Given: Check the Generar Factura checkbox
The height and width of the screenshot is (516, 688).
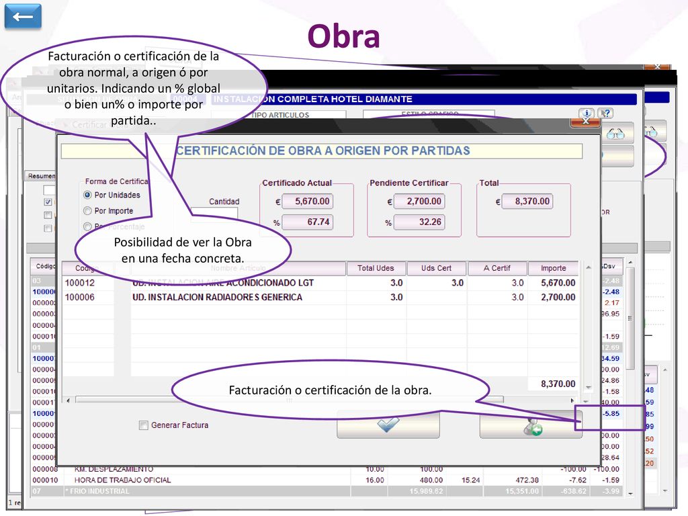Looking at the screenshot, I should [144, 425].
